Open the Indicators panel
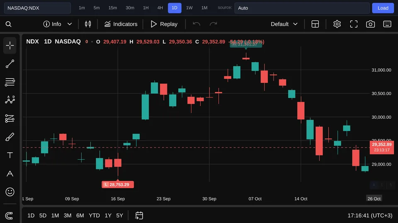 tap(121, 24)
